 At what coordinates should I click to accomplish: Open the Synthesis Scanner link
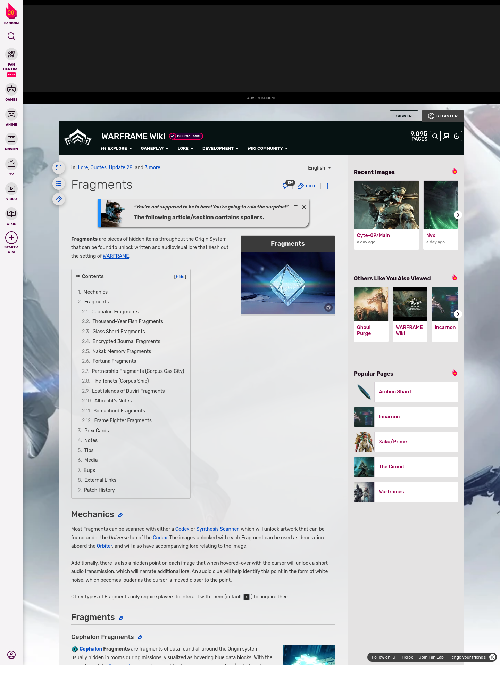217,529
